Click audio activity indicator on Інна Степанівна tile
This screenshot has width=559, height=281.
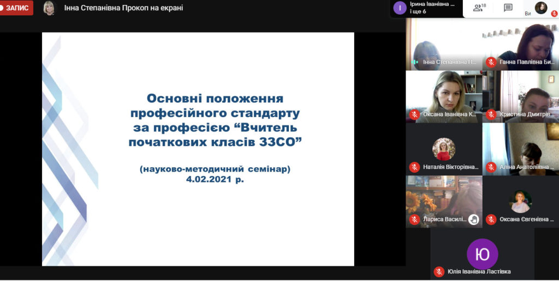point(415,62)
